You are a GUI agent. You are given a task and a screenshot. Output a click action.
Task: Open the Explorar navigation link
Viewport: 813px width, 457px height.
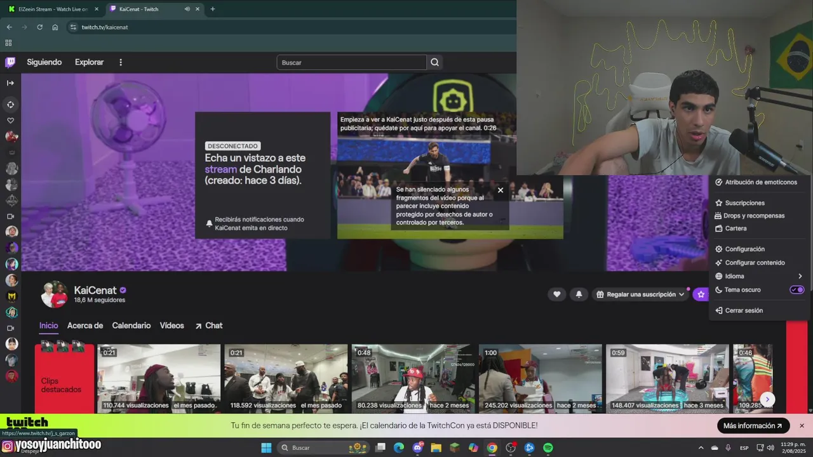tap(90, 62)
